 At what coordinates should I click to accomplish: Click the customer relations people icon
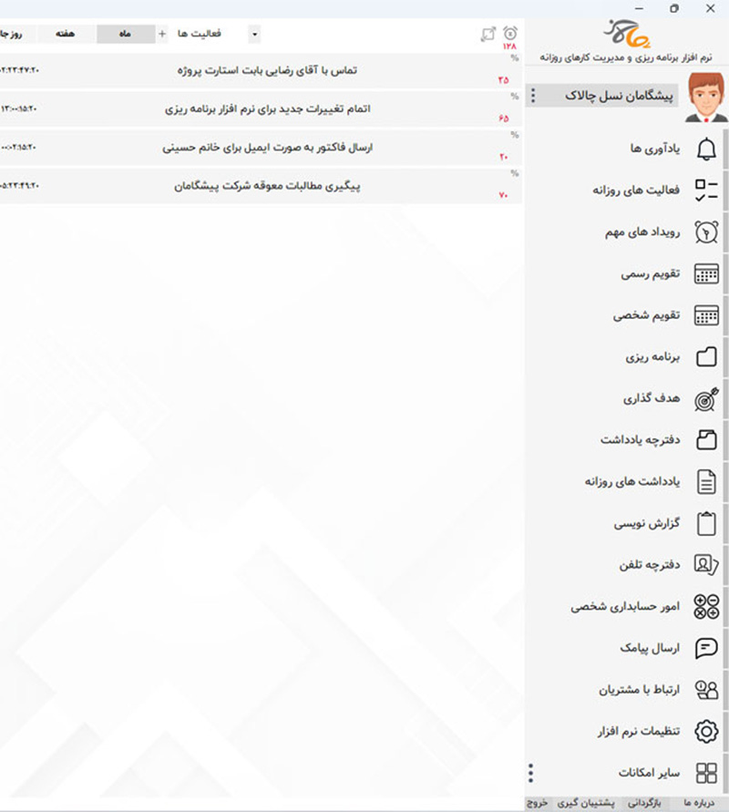pyautogui.click(x=706, y=690)
